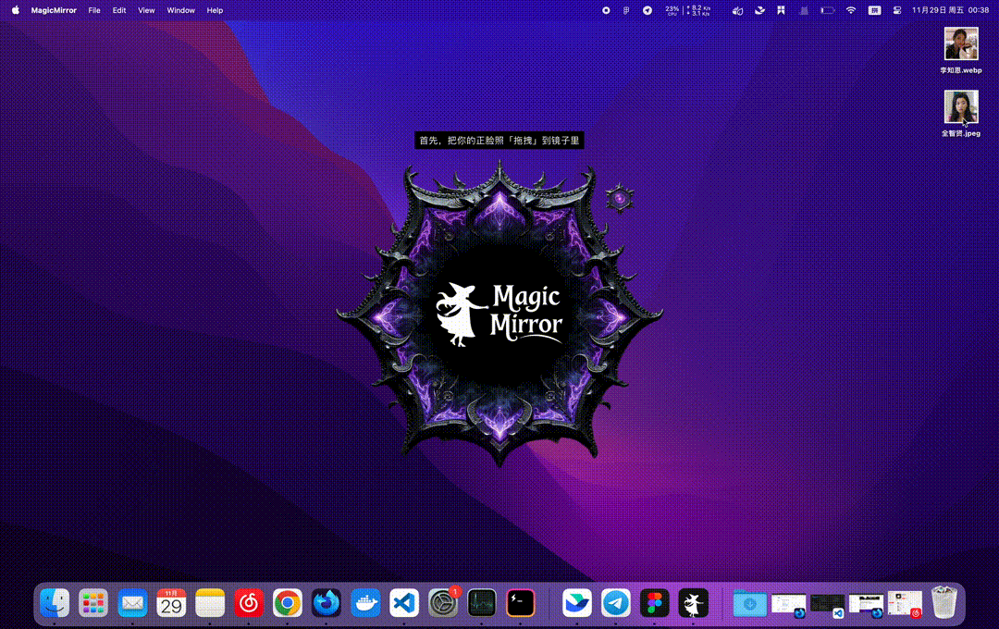999x629 pixels.
Task: Toggle the sound menu in the status bar
Action: point(736,10)
